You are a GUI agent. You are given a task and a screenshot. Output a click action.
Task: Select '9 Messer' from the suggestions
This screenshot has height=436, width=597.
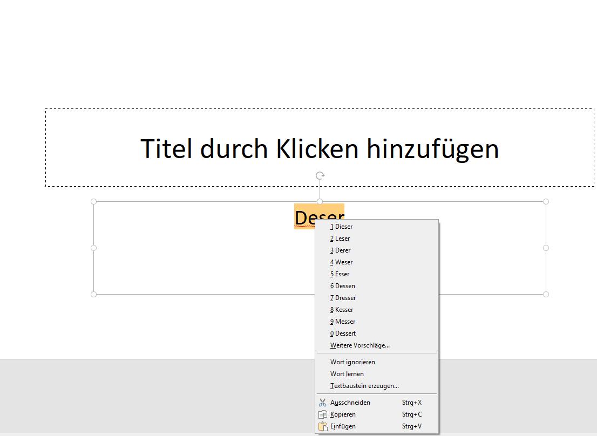[342, 321]
